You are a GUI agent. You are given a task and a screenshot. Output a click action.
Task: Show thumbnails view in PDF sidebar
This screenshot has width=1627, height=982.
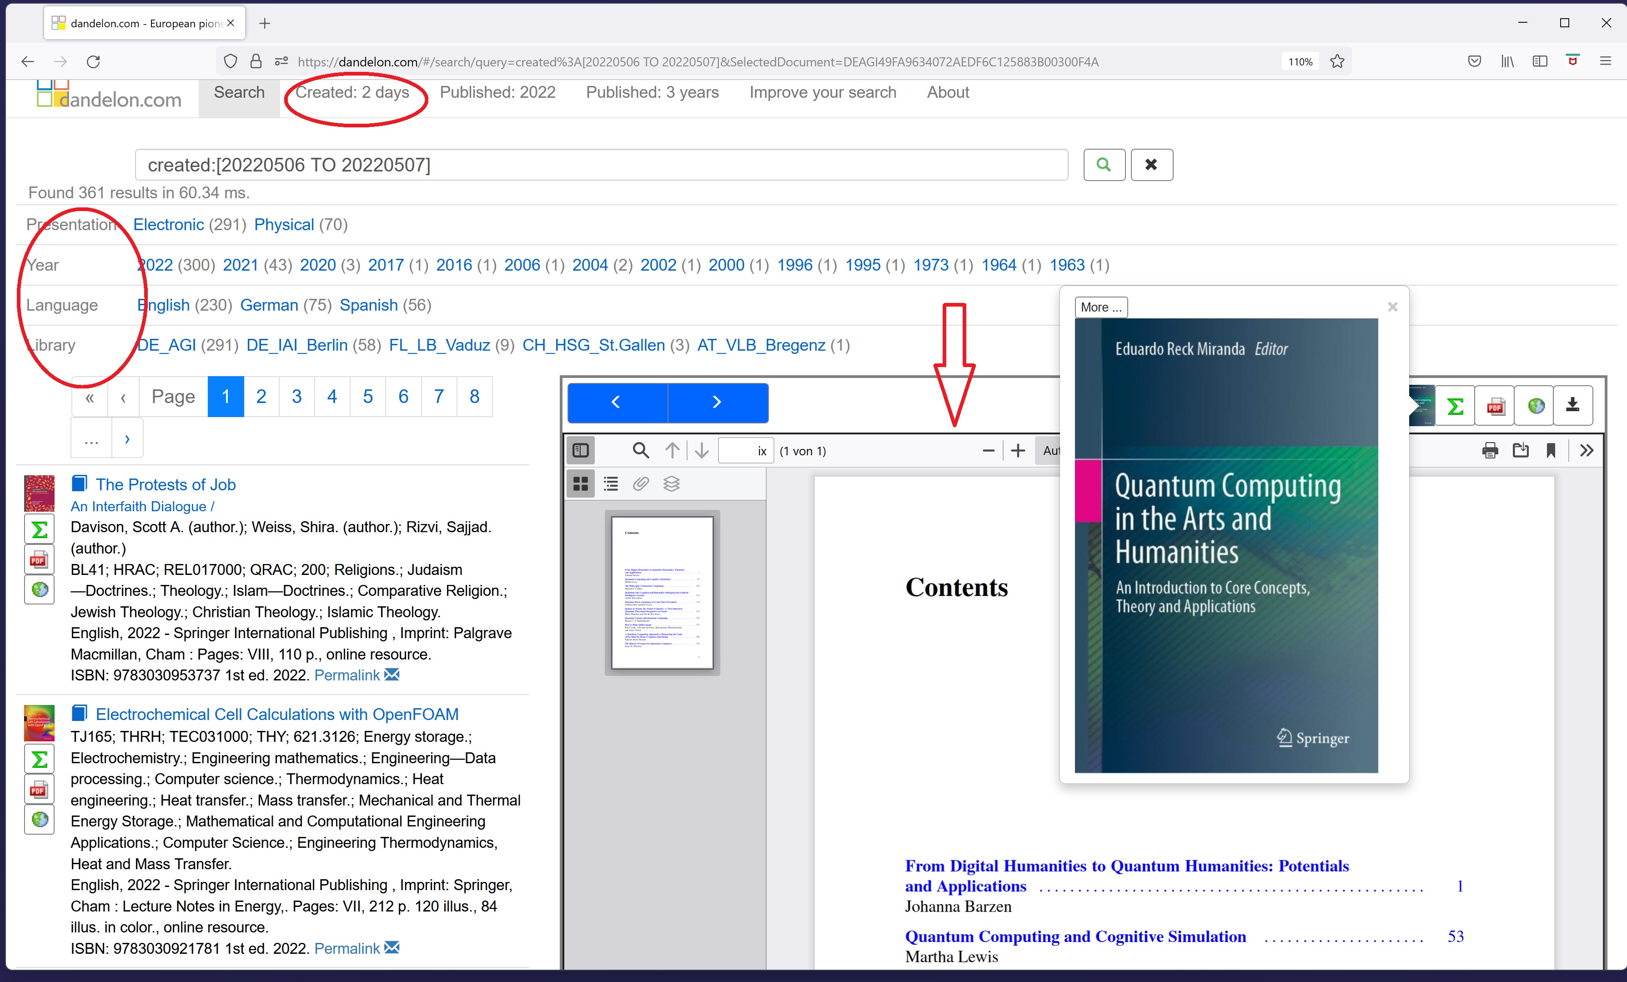pyautogui.click(x=581, y=484)
